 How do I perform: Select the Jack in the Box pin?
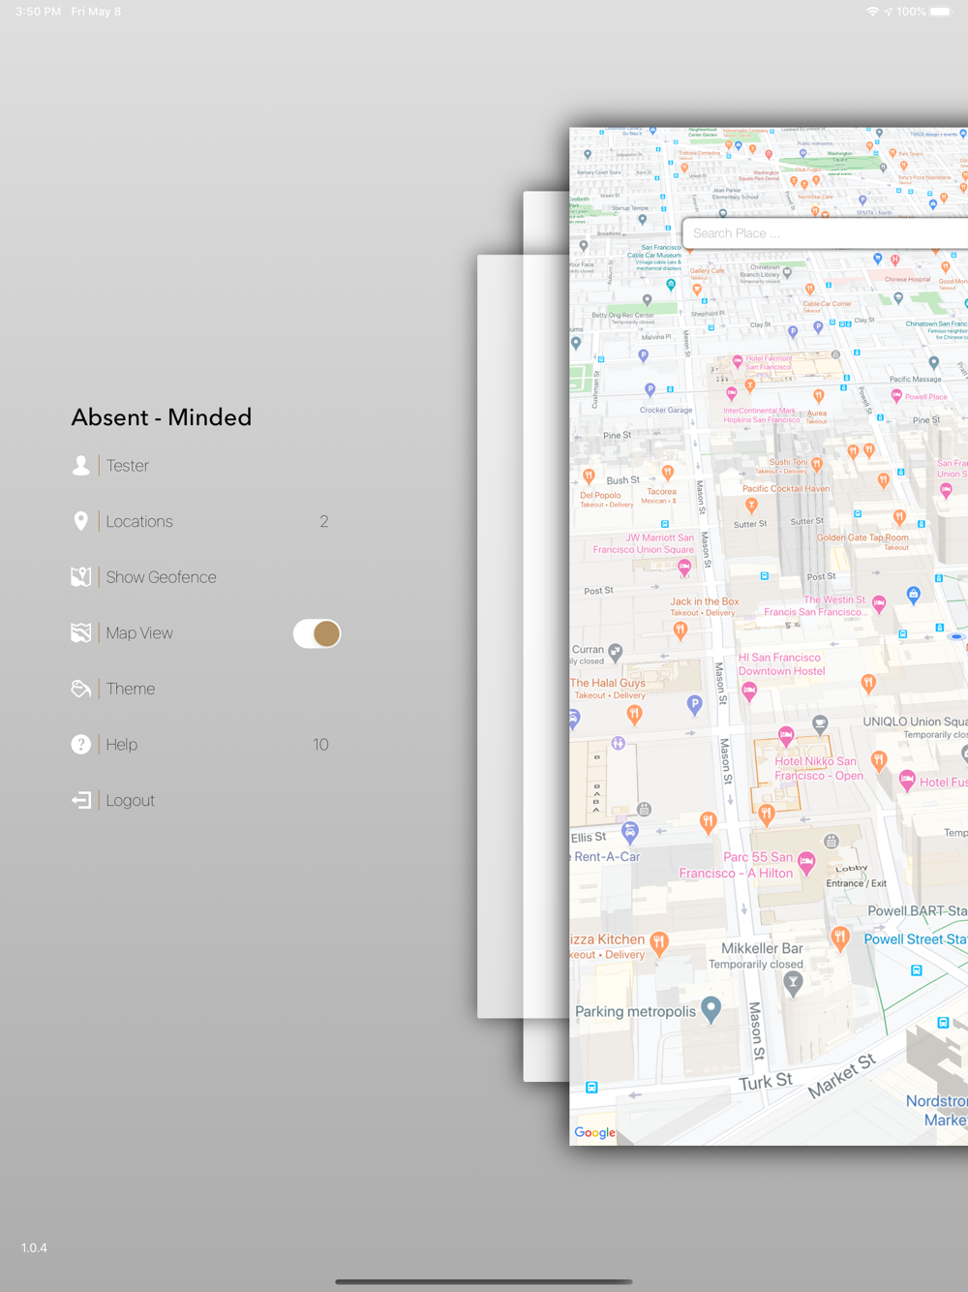click(x=681, y=631)
